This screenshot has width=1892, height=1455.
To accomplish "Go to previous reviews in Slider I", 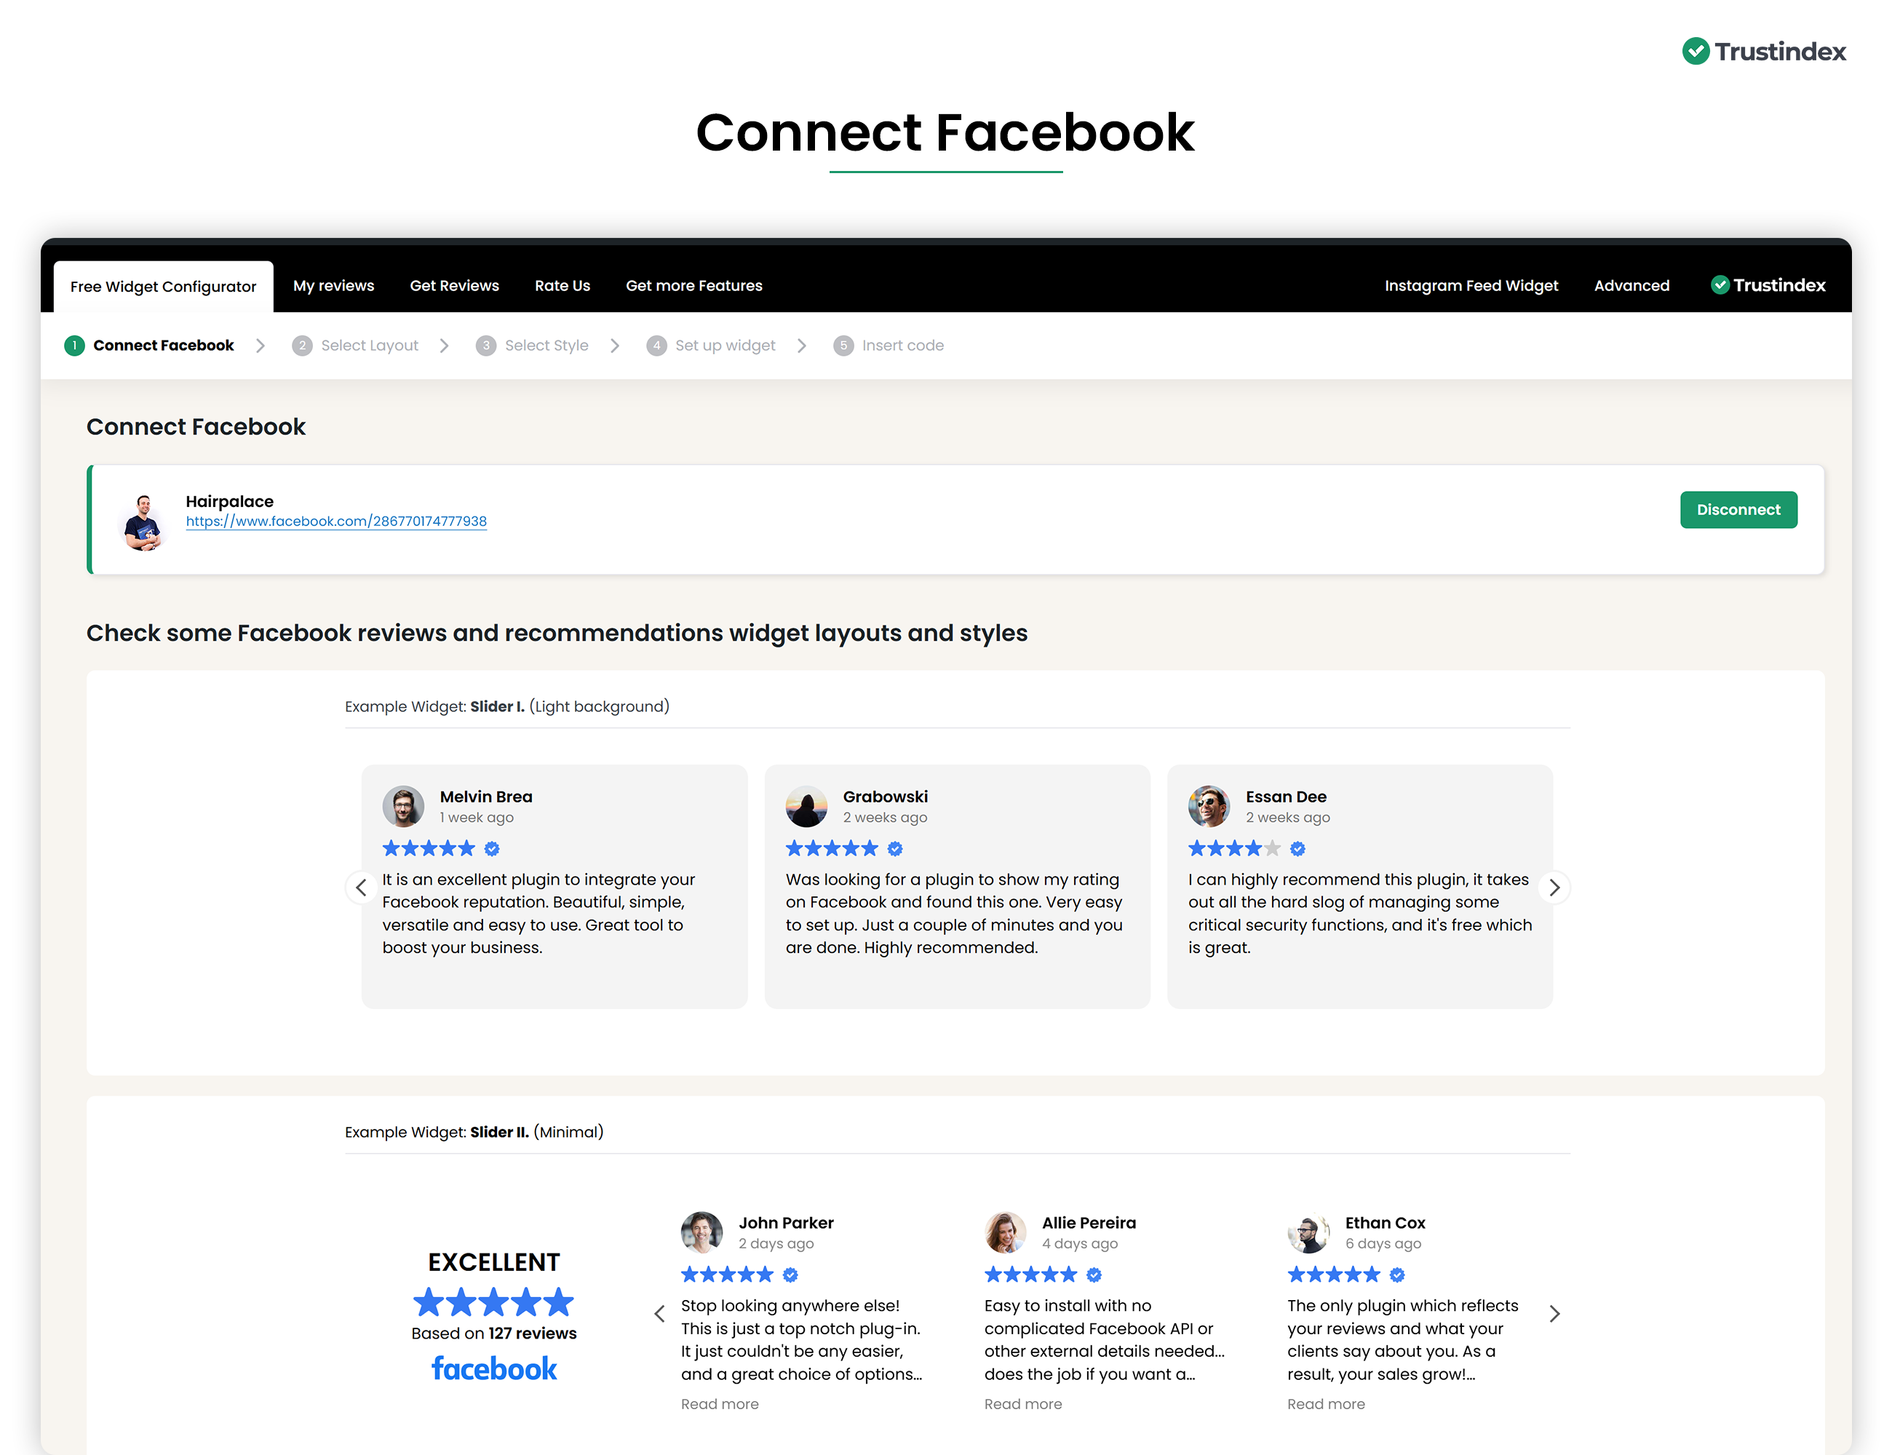I will coord(361,888).
